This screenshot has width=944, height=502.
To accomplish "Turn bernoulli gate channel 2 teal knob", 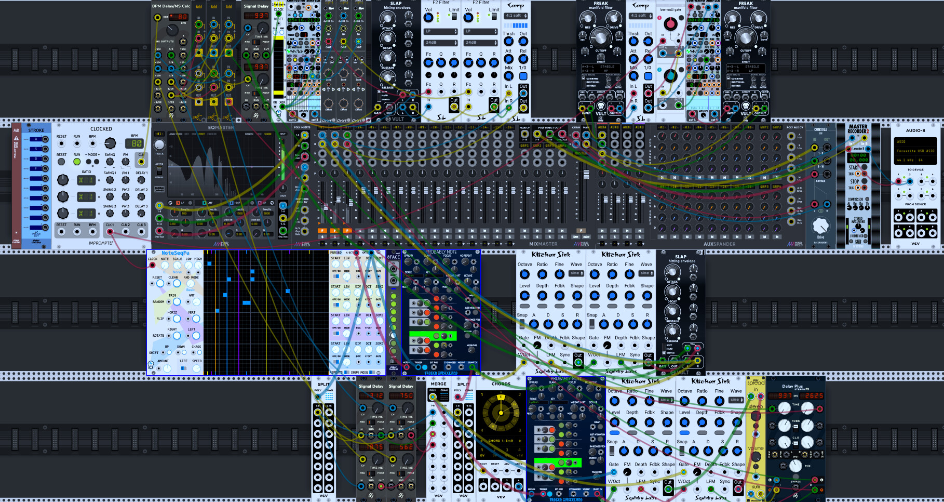I will point(671,76).
